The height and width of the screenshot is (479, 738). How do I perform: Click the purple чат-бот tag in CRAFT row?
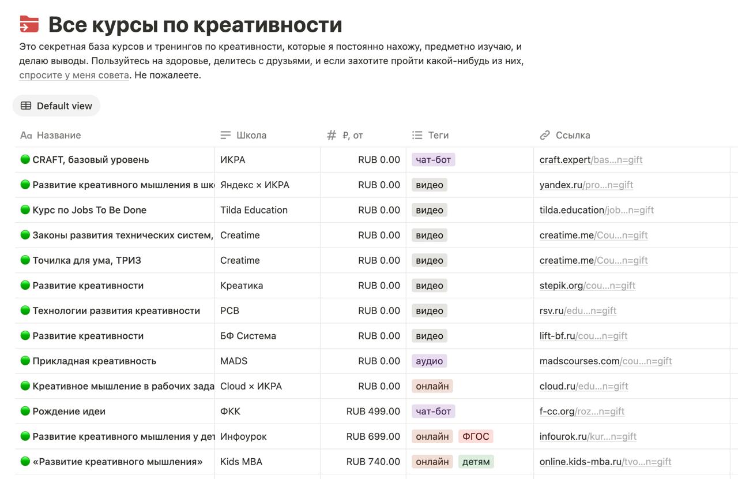tap(434, 160)
